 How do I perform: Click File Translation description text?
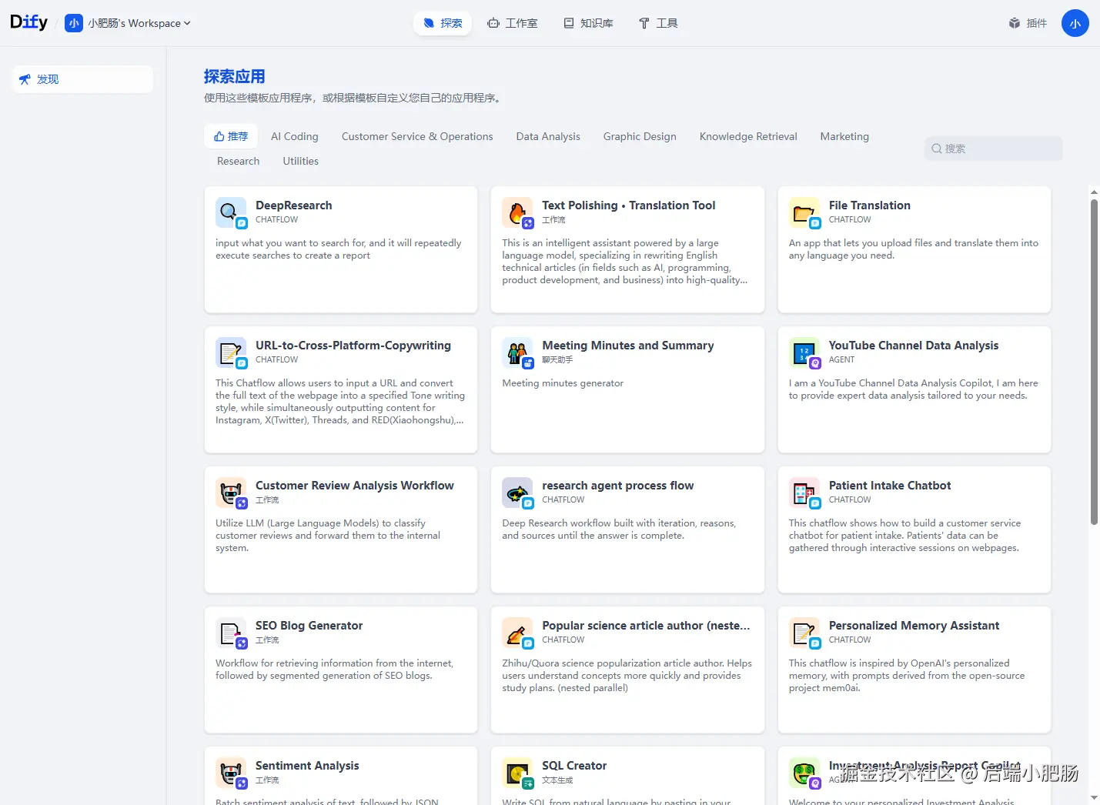click(914, 249)
